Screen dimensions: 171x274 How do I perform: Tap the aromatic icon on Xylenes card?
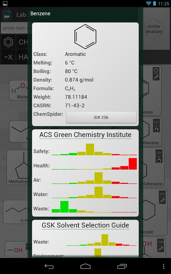(x=156, y=71)
